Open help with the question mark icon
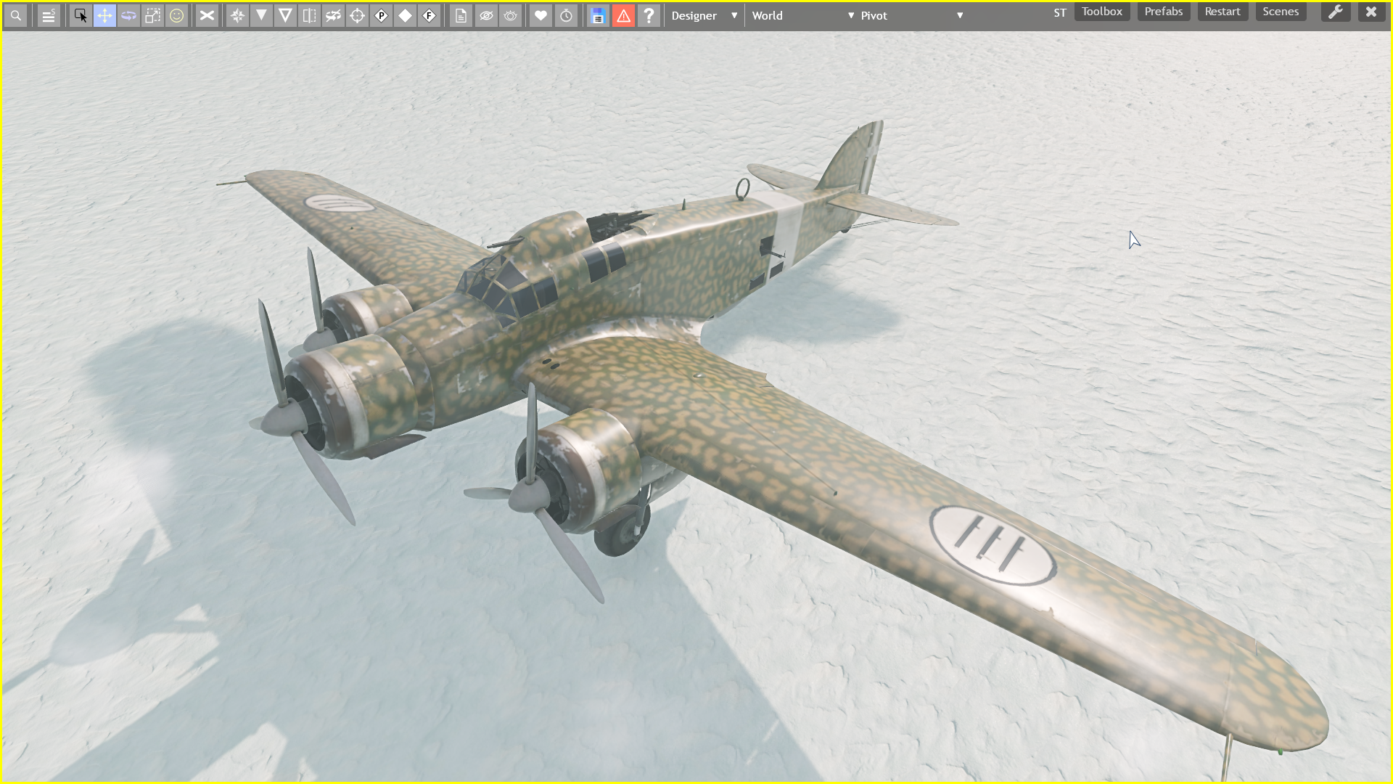Viewport: 1393px width, 784px height. point(649,15)
